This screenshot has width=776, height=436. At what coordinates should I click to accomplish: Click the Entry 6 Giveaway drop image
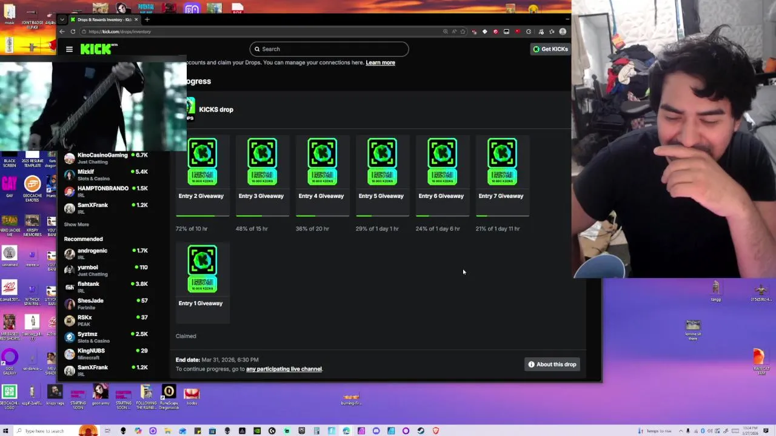[x=442, y=162]
